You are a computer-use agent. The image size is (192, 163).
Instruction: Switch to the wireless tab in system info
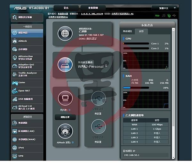click(127, 31)
